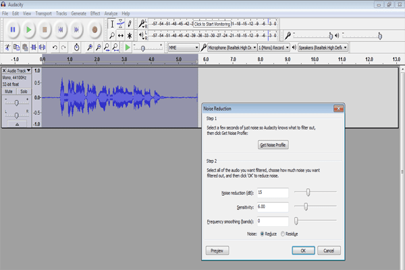Click Frequency smoothing (bands) input field
This screenshot has width=405, height=270.
273,221
